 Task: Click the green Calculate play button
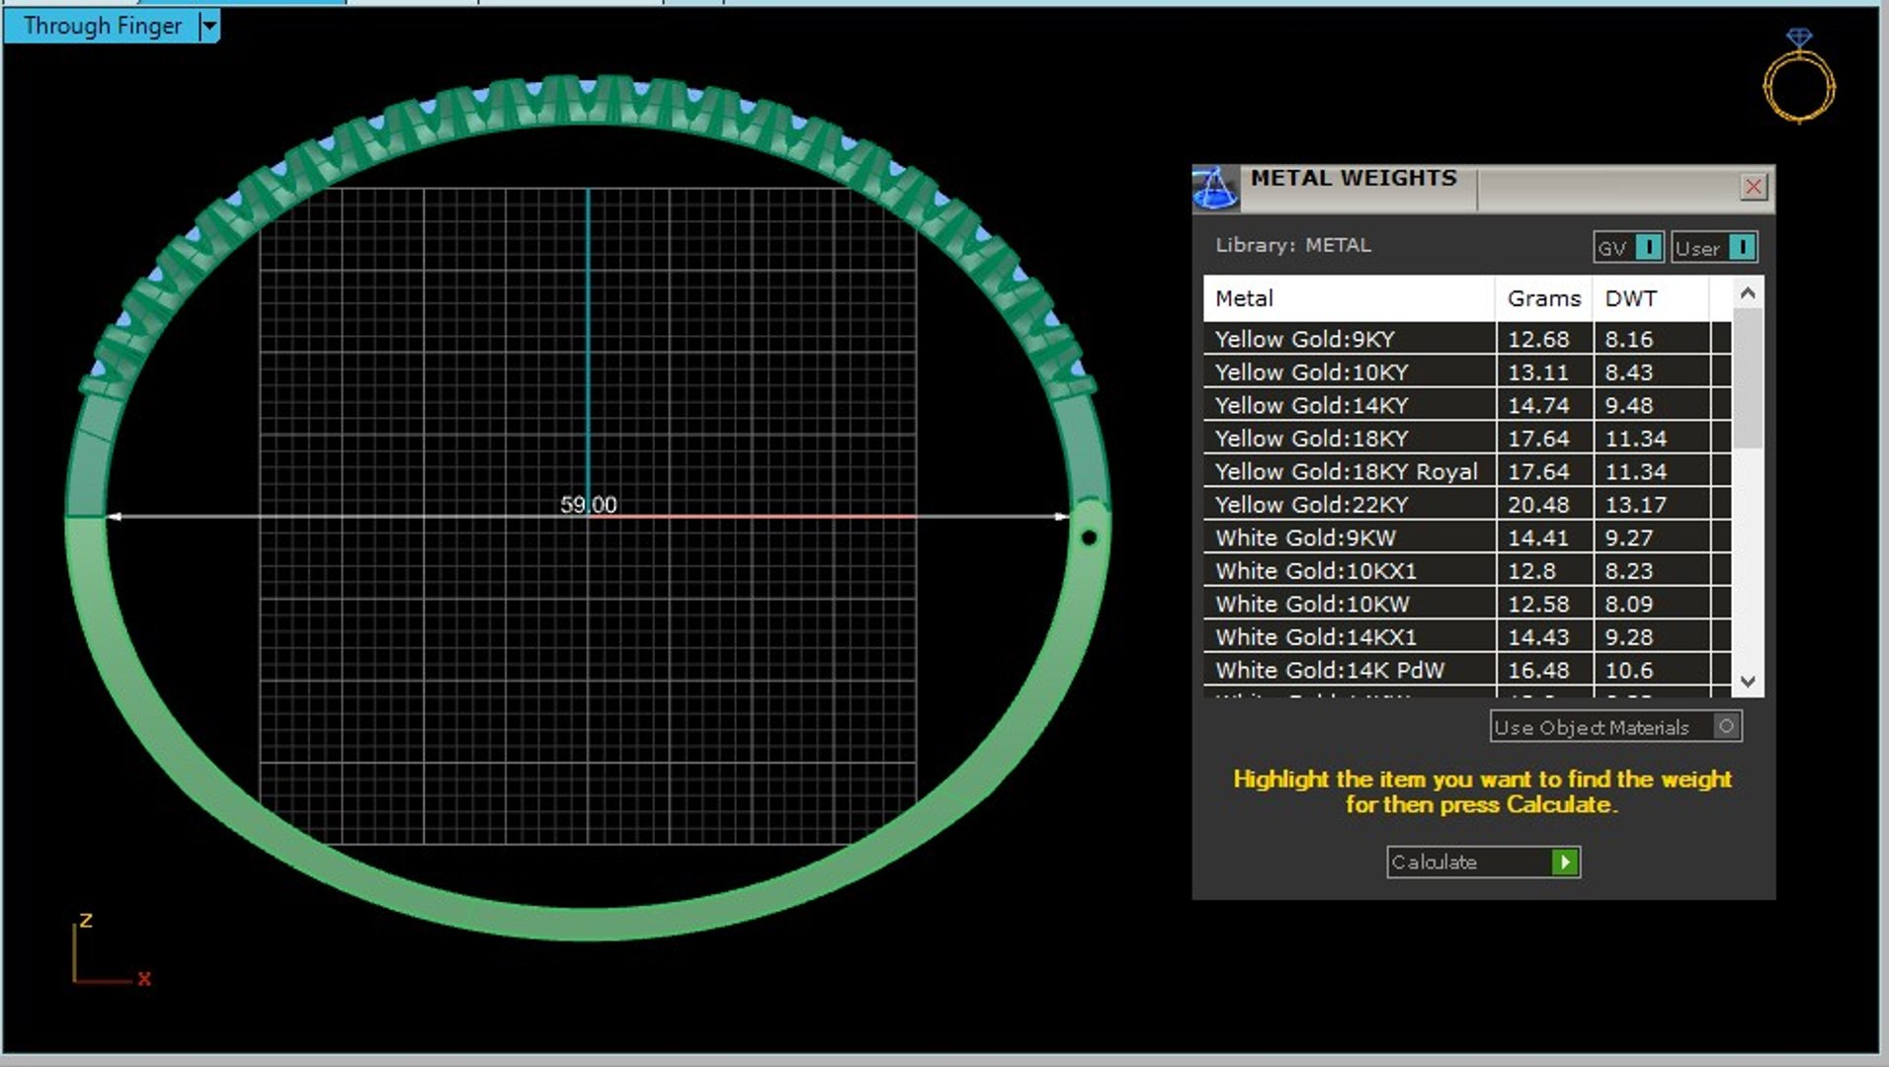[1565, 862]
